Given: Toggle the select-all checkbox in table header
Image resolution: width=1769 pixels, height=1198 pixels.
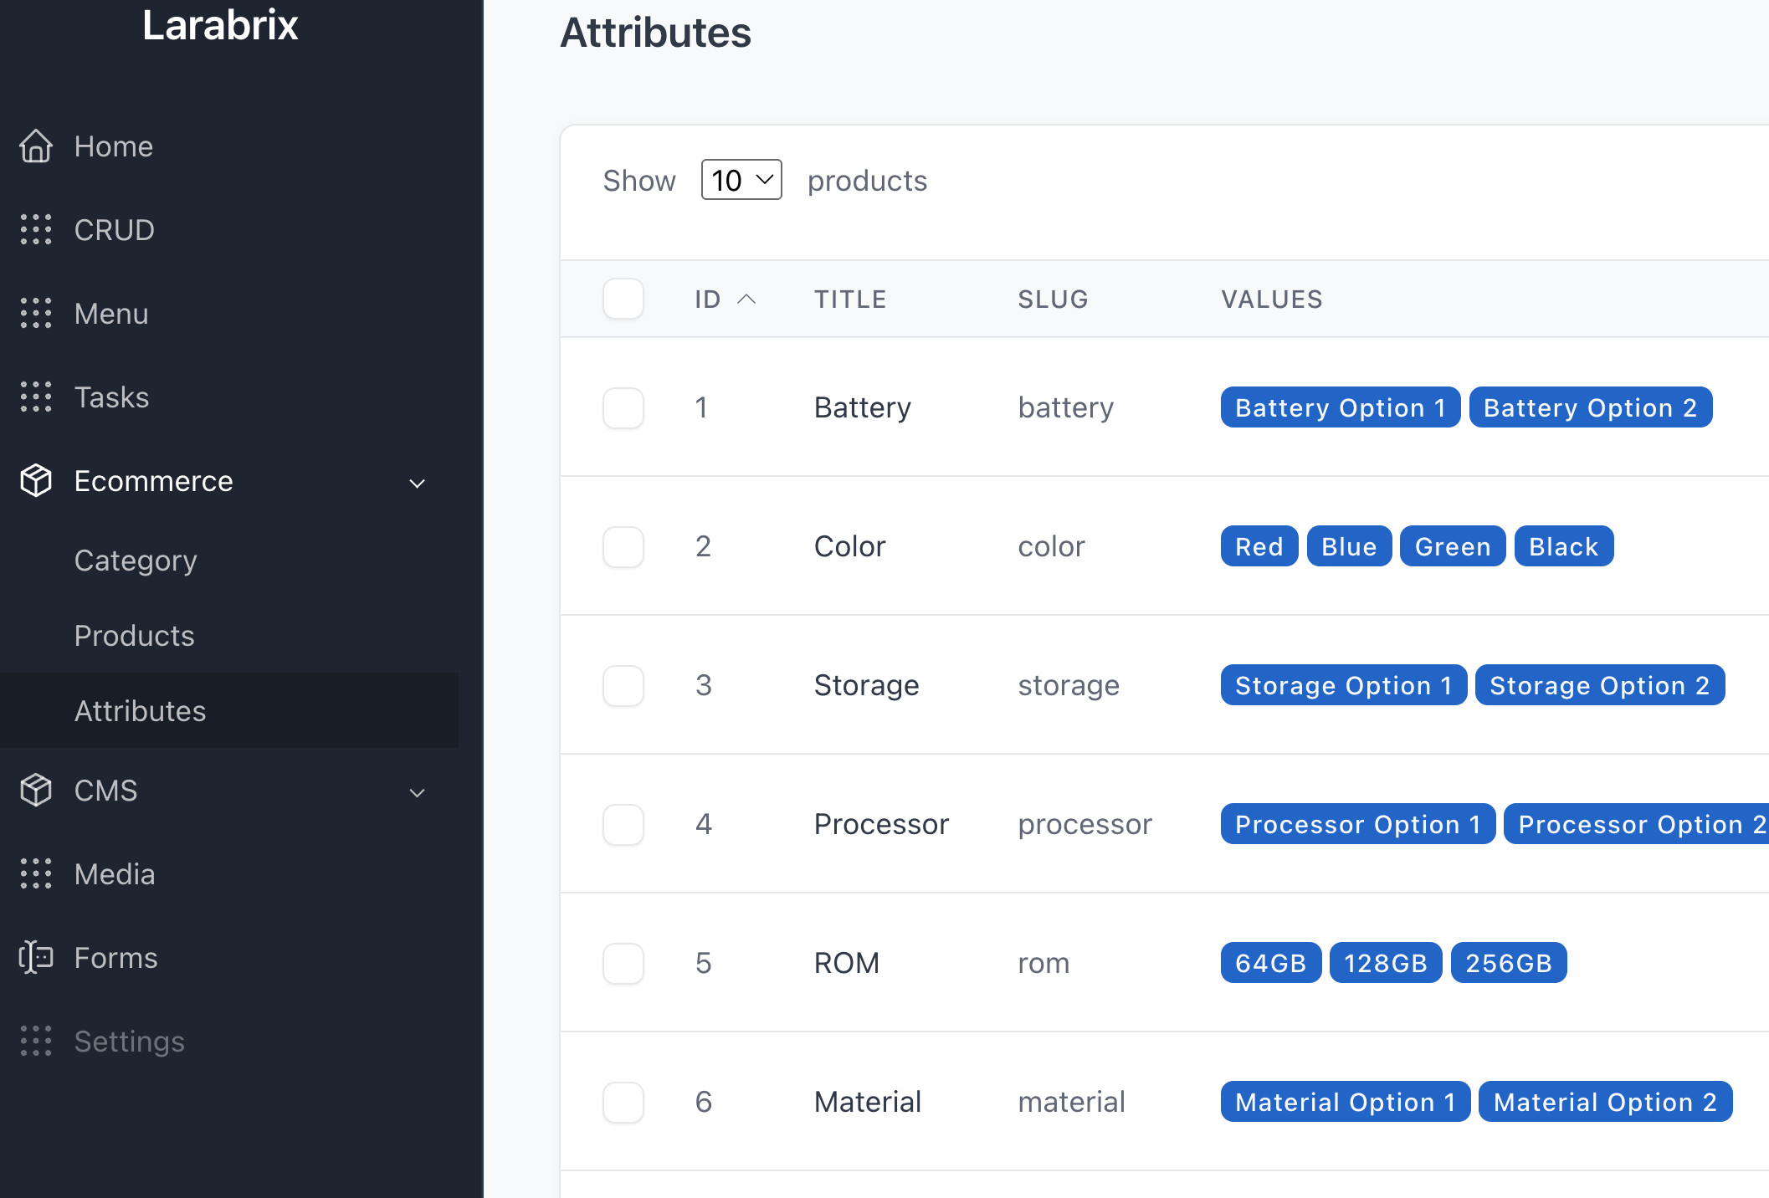Looking at the screenshot, I should pos(623,299).
